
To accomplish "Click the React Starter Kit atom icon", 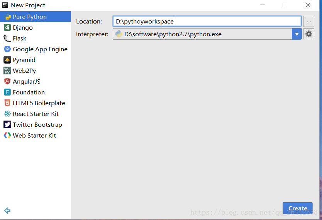I will pyautogui.click(x=7, y=114).
